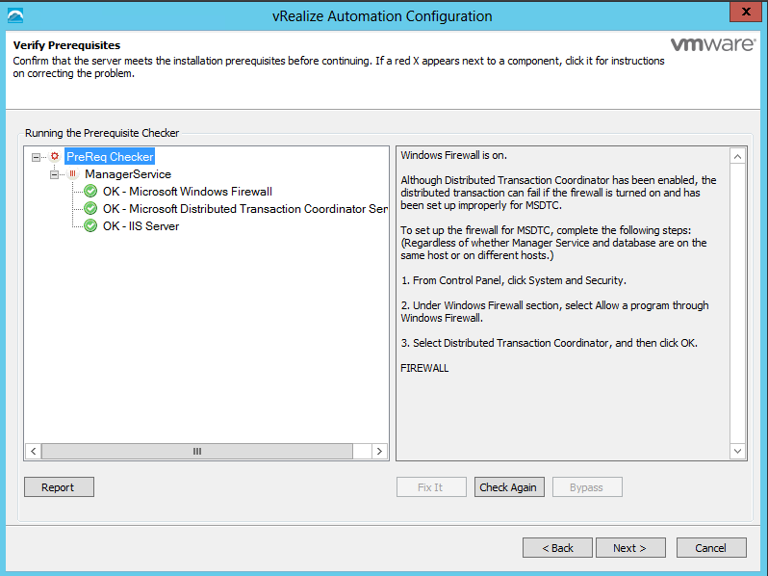
Task: Click the Report button
Action: 59,486
